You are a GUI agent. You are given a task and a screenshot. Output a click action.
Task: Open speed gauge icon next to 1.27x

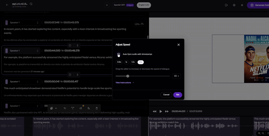[142, 24]
